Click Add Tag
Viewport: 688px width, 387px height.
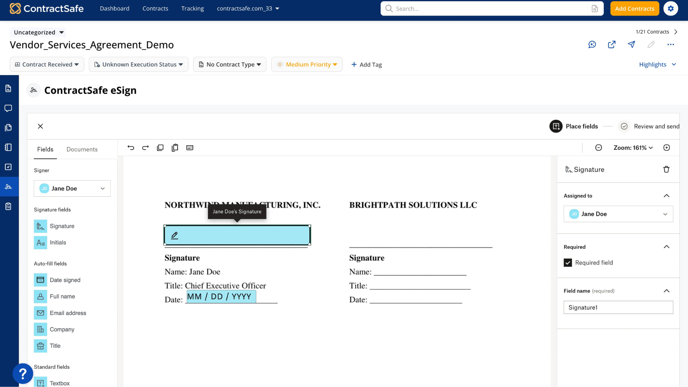(367, 64)
